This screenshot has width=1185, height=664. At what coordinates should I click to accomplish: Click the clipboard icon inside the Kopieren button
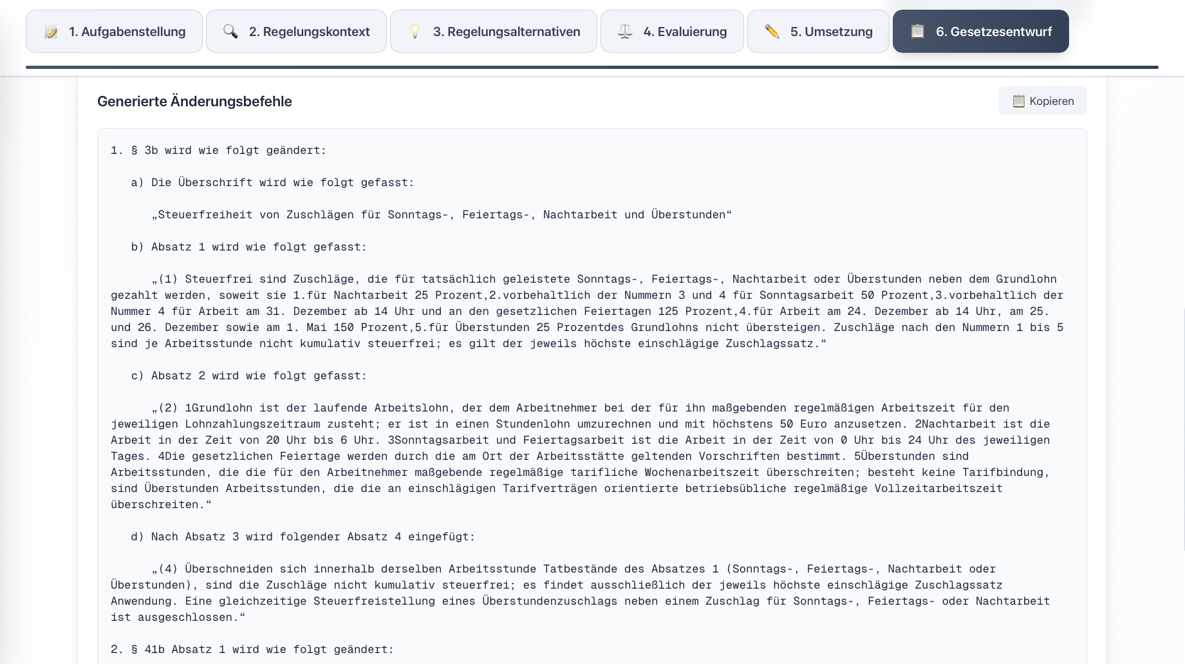pyautogui.click(x=1018, y=101)
